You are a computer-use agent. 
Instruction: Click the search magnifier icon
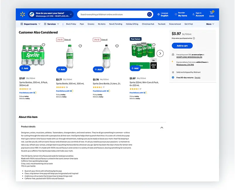coord(149,14)
